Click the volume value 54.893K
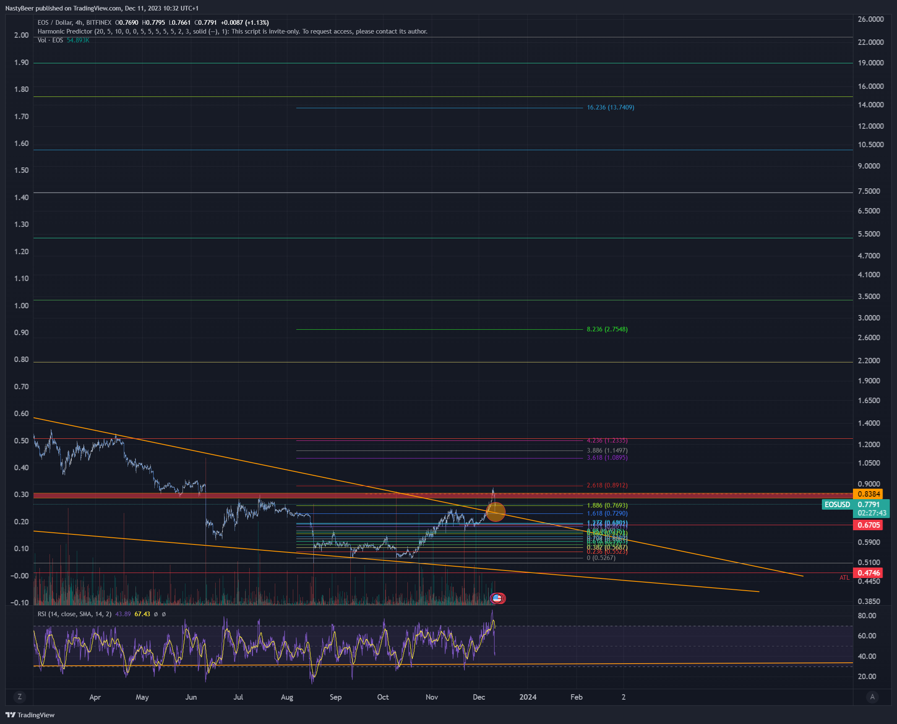Image resolution: width=897 pixels, height=724 pixels. pos(78,40)
